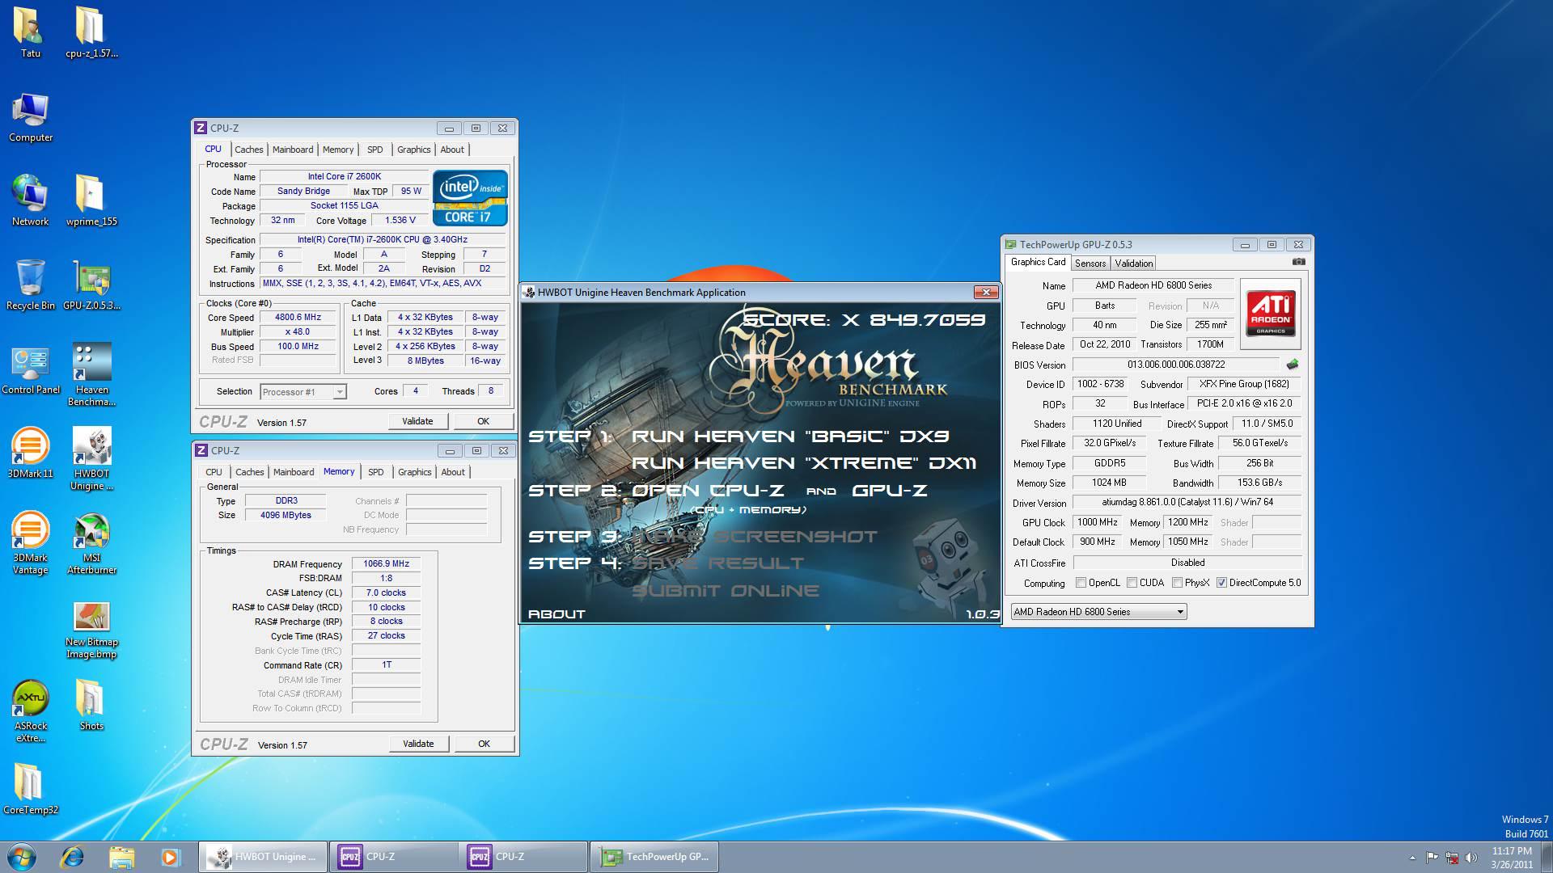Launch MSI Afterburner shortcut
This screenshot has height=873, width=1553.
pyautogui.click(x=91, y=542)
